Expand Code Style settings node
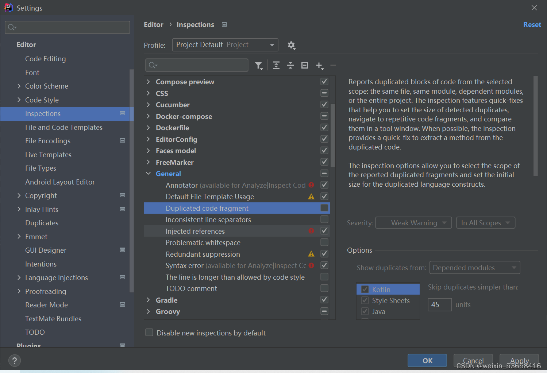The height and width of the screenshot is (373, 547). [x=19, y=100]
